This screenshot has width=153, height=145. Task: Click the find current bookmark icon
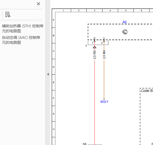click(x=8, y=15)
